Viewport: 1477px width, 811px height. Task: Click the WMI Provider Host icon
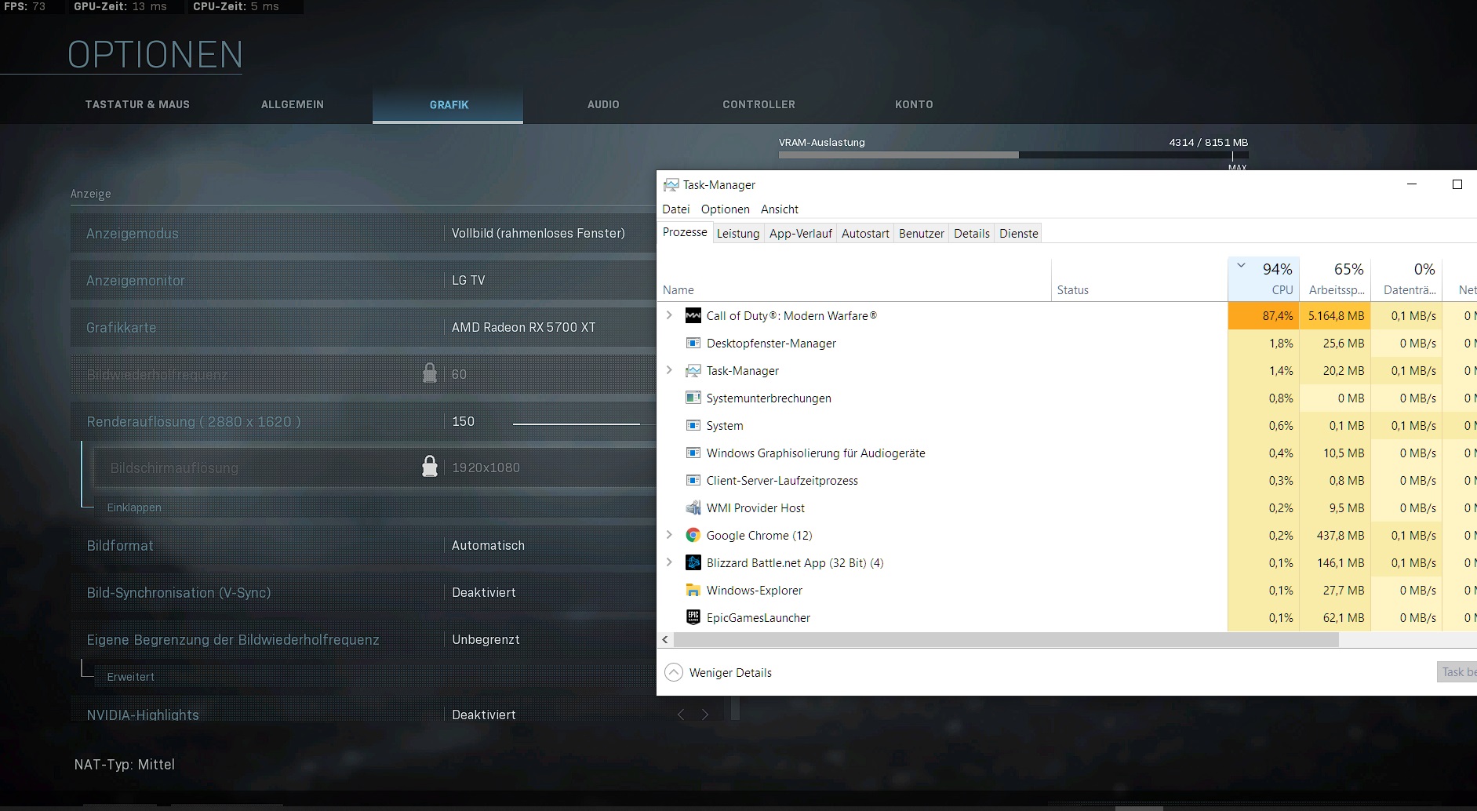point(693,507)
